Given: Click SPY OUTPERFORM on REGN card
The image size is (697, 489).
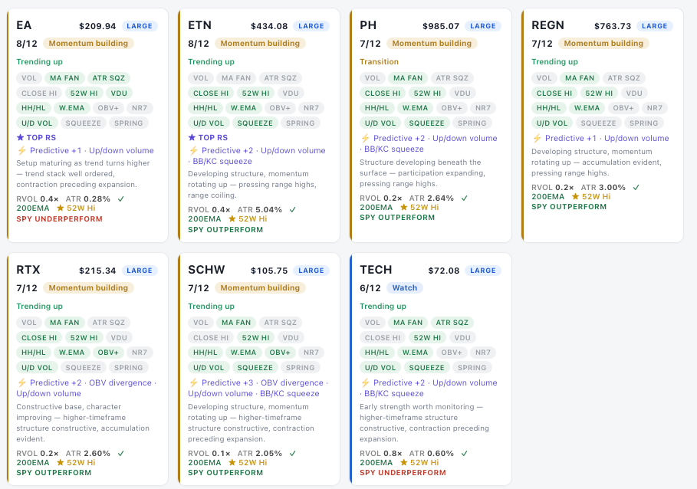Looking at the screenshot, I should click(x=569, y=207).
